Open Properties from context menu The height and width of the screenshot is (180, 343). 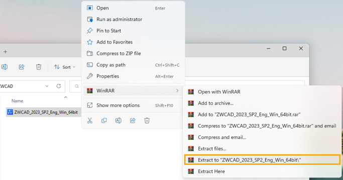coord(133,76)
